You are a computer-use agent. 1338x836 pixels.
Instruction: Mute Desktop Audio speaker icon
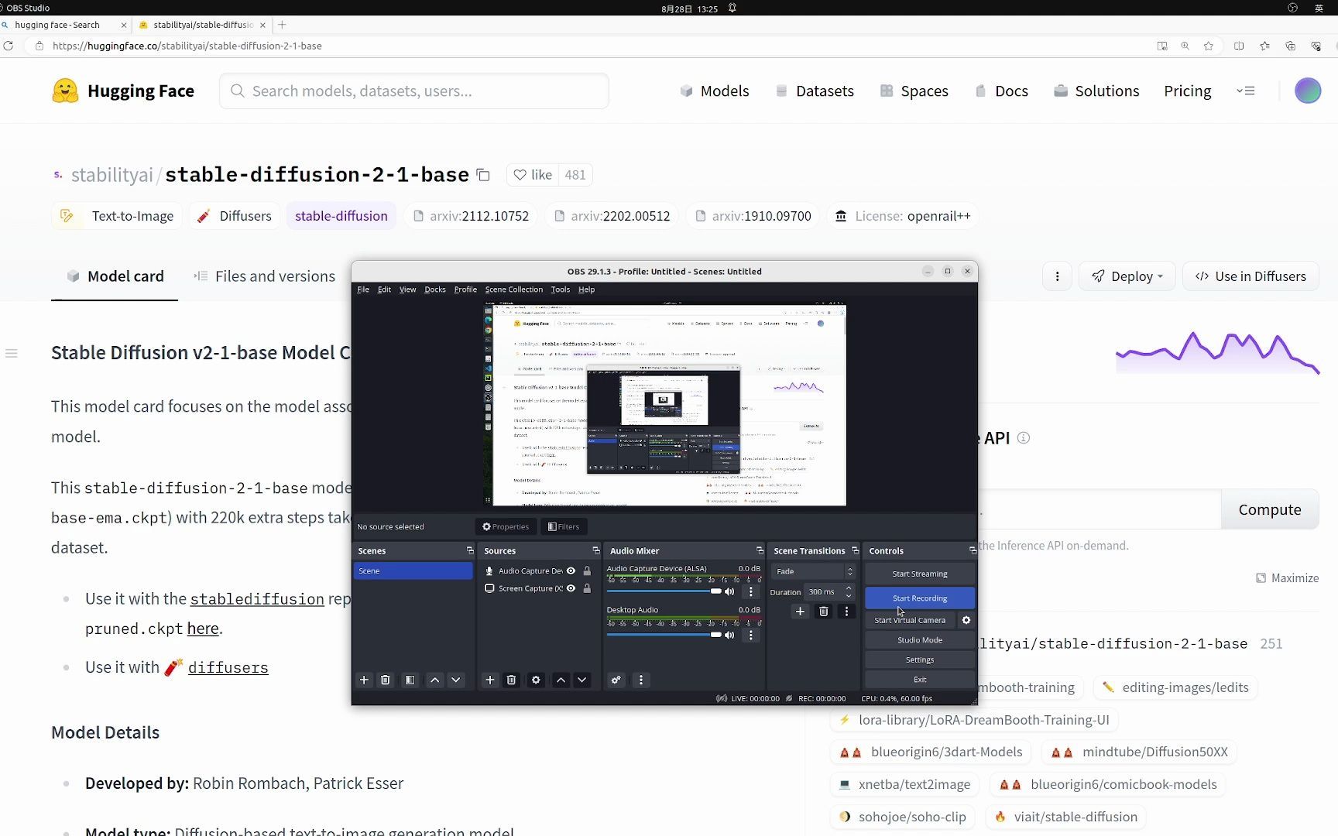pos(729,635)
